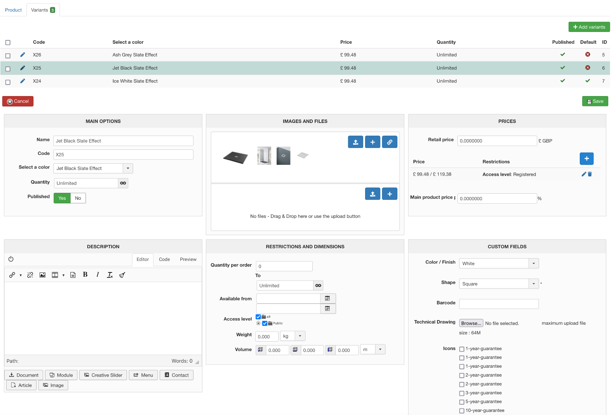
Task: Switch editor to Preview tab
Action: [188, 259]
